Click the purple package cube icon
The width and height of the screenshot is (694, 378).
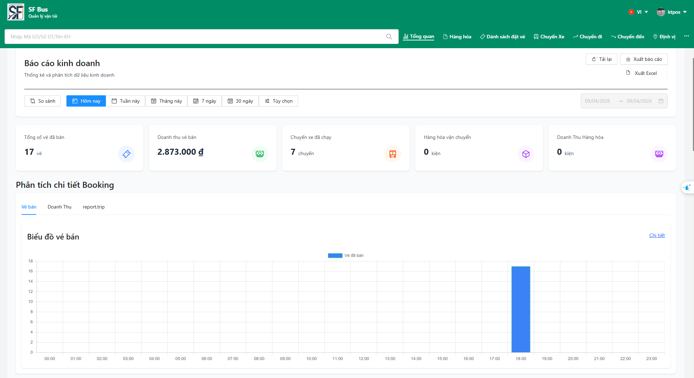pos(526,154)
